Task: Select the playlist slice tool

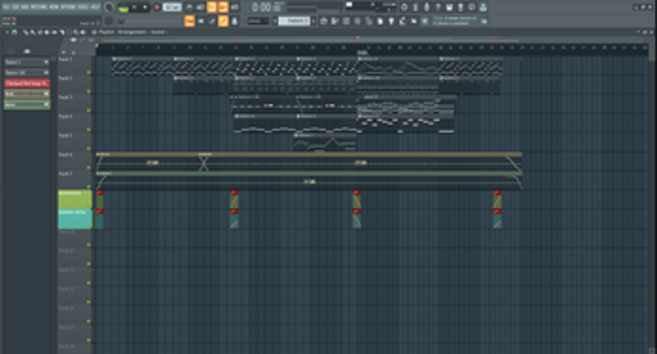Action: click(62, 32)
